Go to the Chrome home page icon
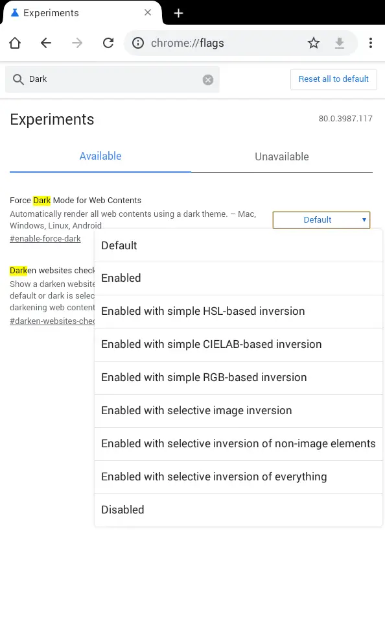The width and height of the screenshot is (385, 618). (15, 43)
